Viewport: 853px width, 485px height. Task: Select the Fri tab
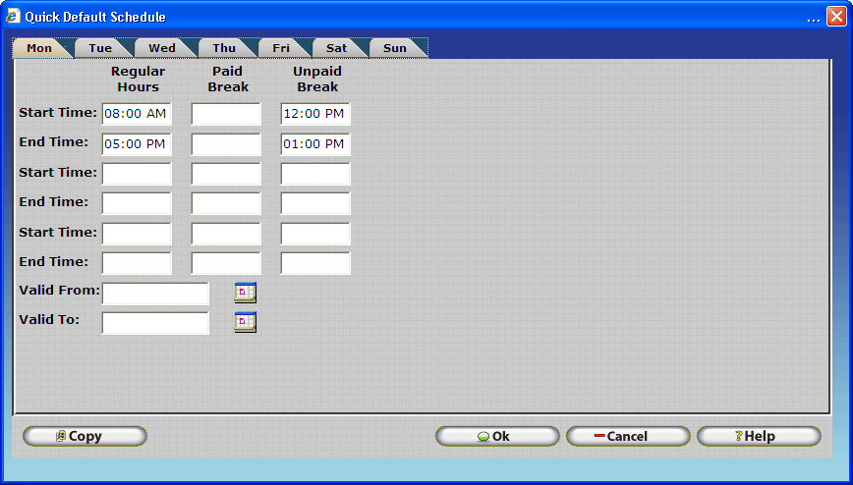pyautogui.click(x=281, y=48)
